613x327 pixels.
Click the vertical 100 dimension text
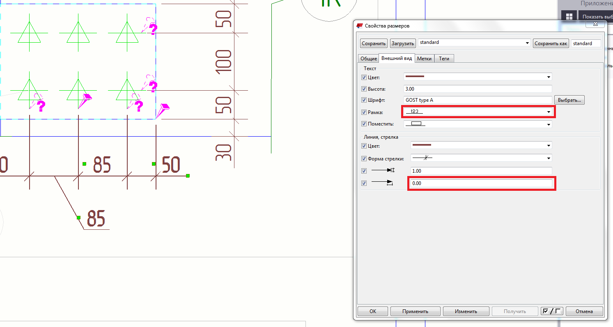(224, 62)
